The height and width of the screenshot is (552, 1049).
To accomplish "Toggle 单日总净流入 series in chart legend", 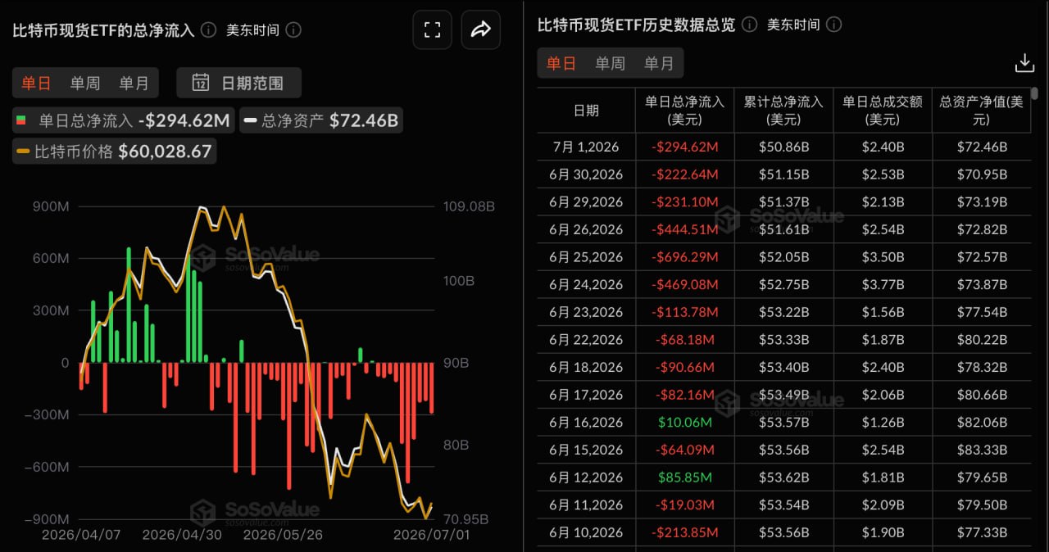I will [123, 121].
